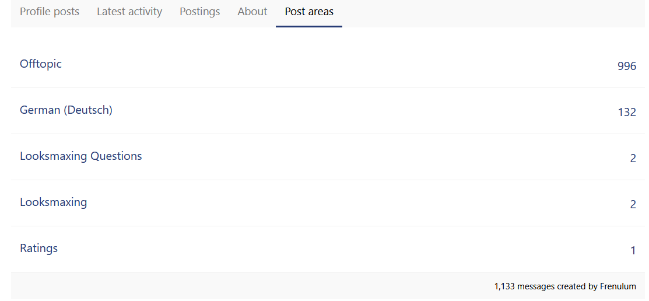Viewport: 649px width, 301px height.
Task: Open the plain Looksmaxing forum link
Action: point(54,202)
